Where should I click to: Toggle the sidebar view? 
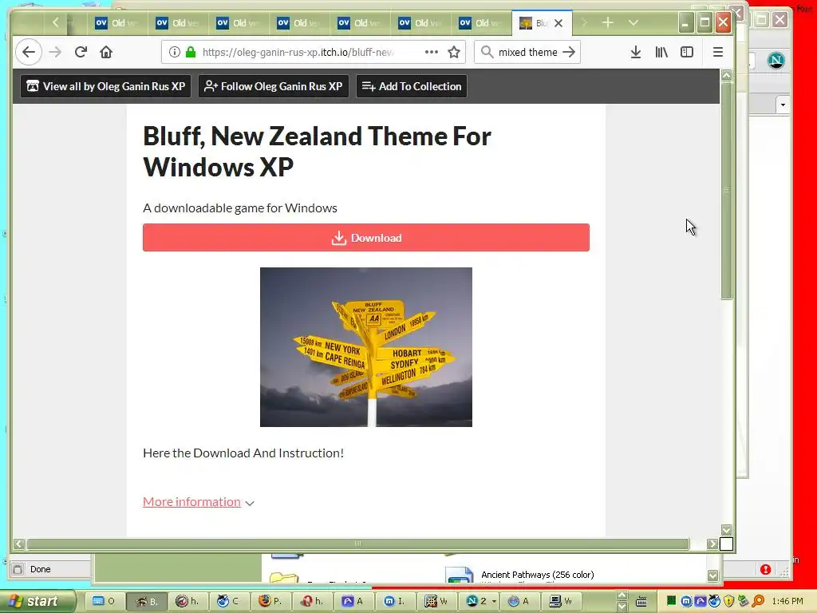point(687,52)
